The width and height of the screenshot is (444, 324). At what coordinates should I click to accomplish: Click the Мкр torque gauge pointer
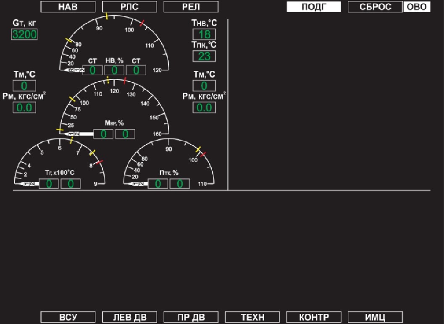click(x=78, y=134)
